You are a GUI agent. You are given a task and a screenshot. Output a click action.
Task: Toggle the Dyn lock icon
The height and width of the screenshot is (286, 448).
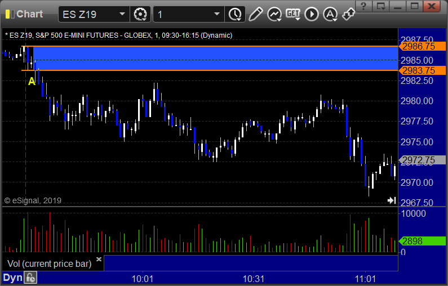pyautogui.click(x=30, y=278)
